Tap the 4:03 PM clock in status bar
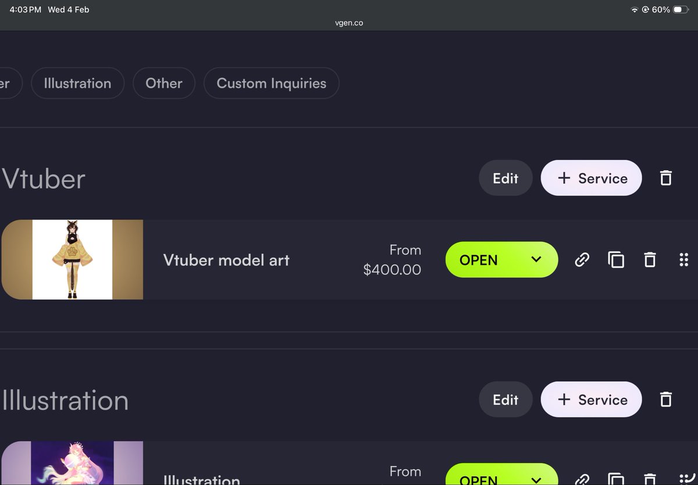This screenshot has width=698, height=485. tap(25, 10)
